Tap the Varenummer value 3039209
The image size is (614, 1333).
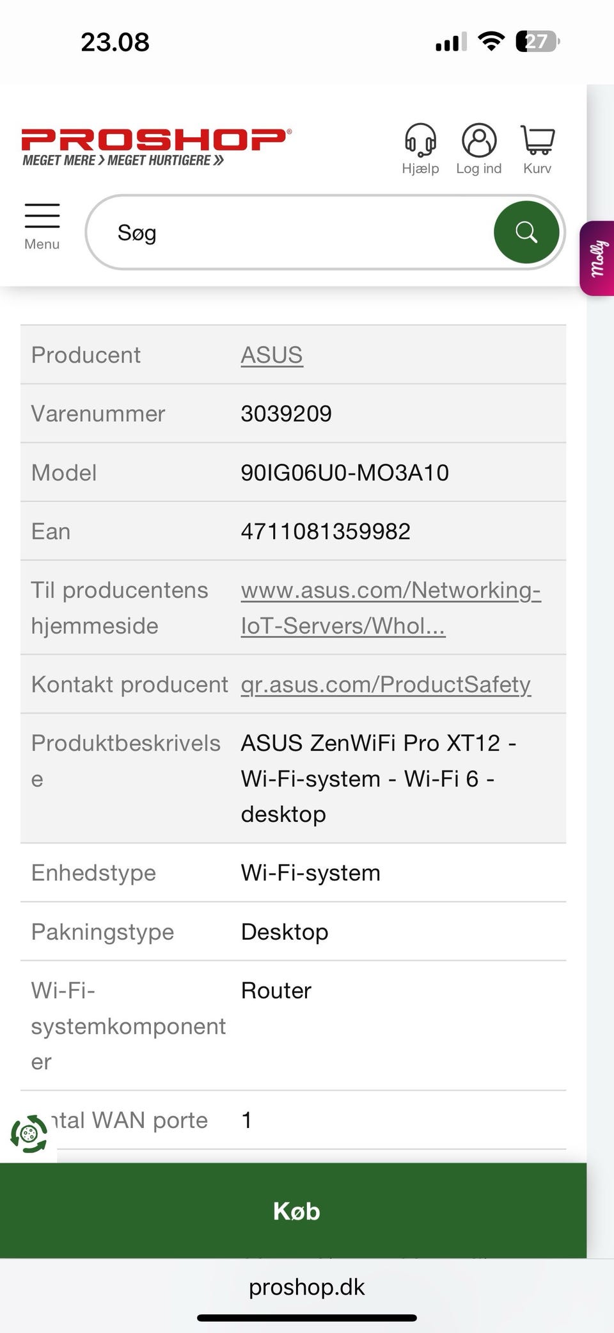(286, 414)
